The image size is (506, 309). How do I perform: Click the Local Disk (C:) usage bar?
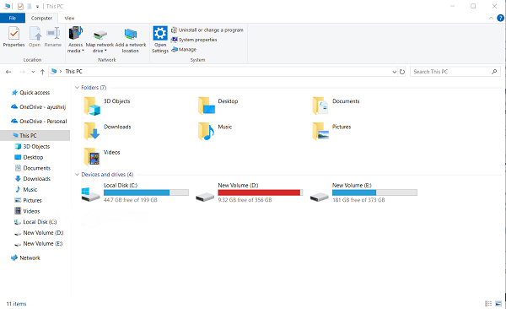146,192
